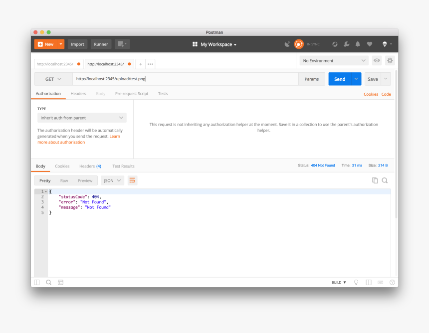Screen dimensions: 429x333
Task: Open keyboard shortcuts icon
Action: [380, 283]
